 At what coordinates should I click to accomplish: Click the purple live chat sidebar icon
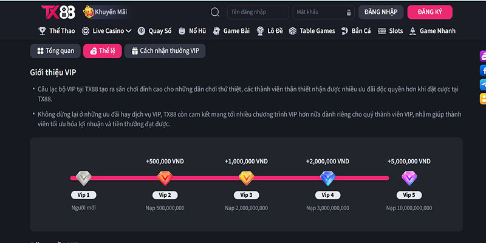click(482, 56)
